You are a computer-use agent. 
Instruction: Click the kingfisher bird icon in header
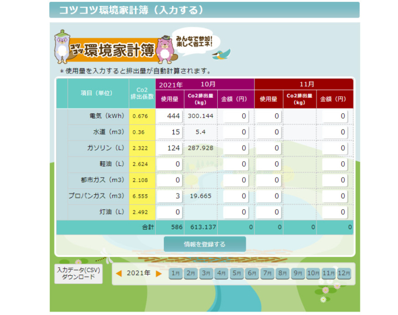(x=222, y=54)
